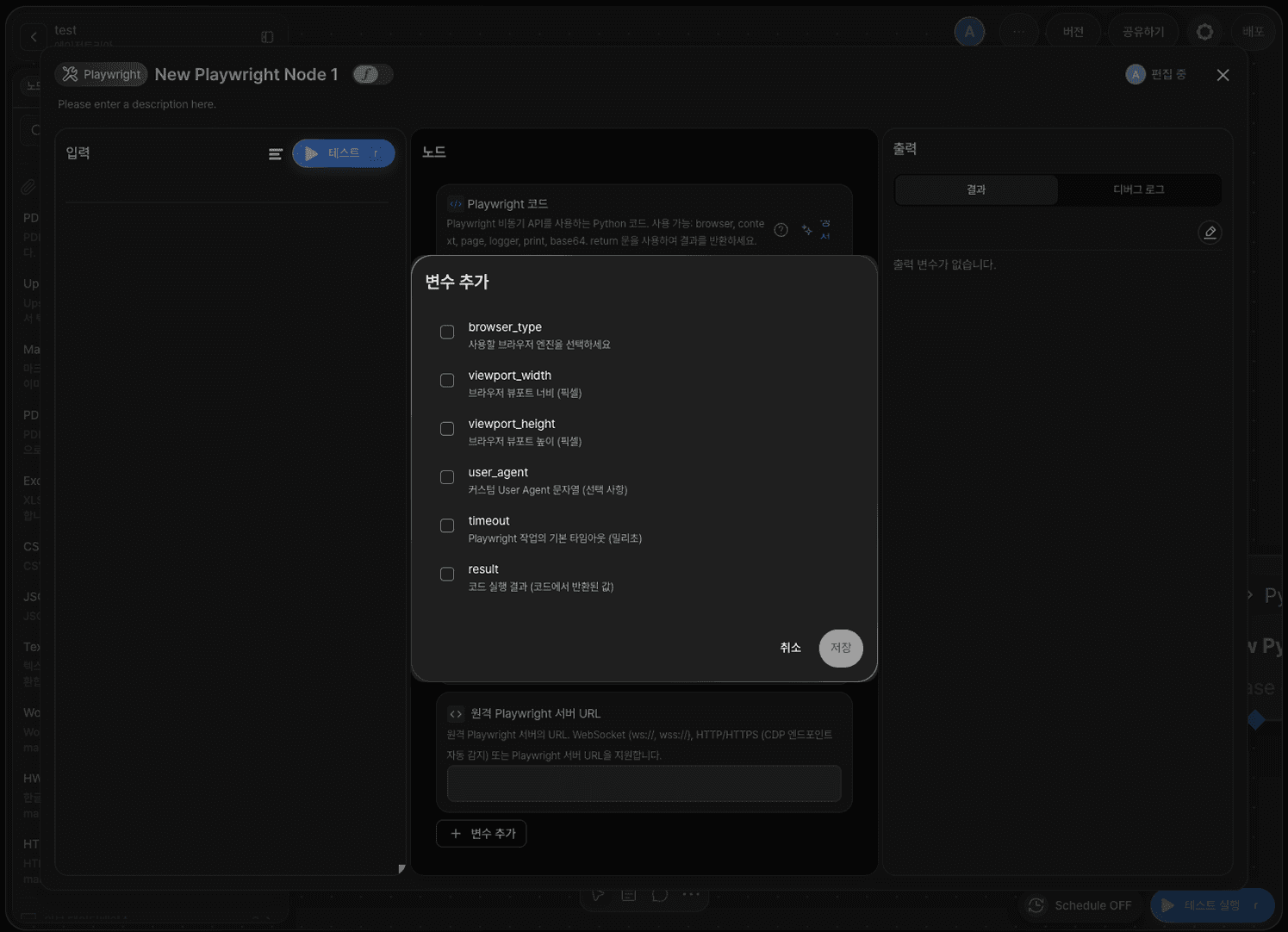Screen dimensions: 1288x932
Task: Click the 테스트 실행 button at bottom right
Action: (x=1212, y=905)
